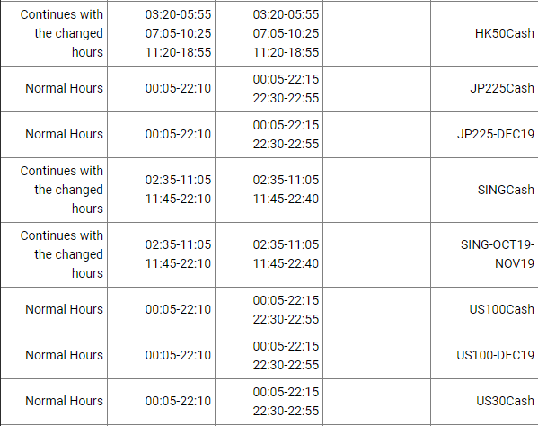Viewport: 538px width, 426px height.
Task: Click Normal Hours cell in JP225Cash row
Action: [54, 89]
